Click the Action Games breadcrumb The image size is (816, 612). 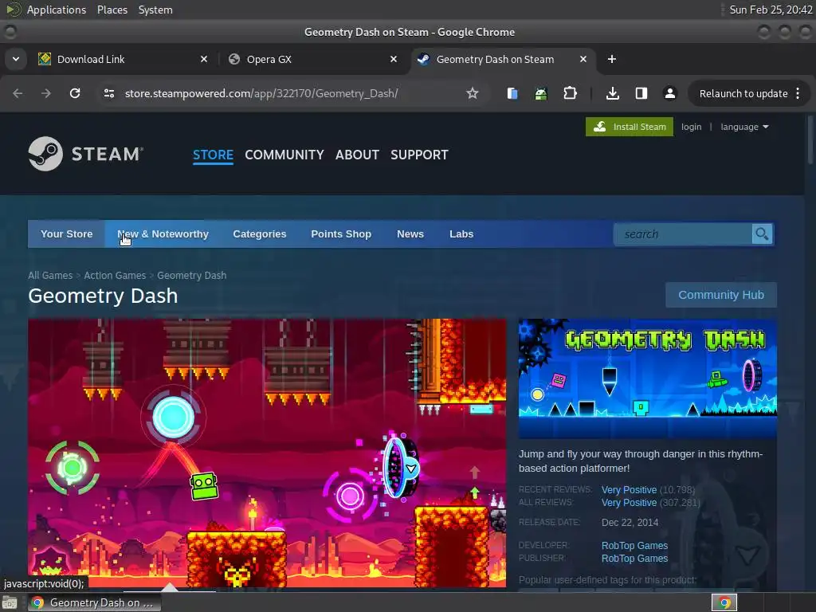115,275
